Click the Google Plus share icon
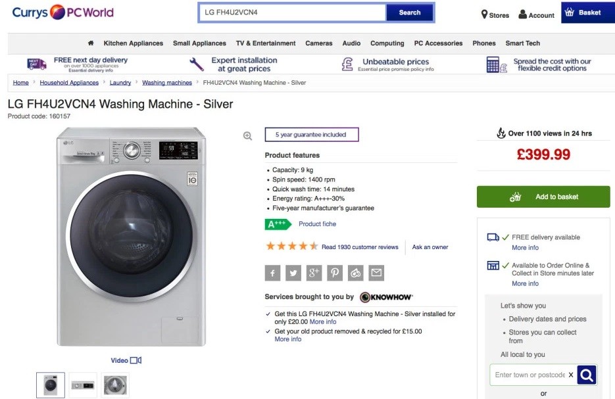The image size is (615, 399). coord(314,273)
